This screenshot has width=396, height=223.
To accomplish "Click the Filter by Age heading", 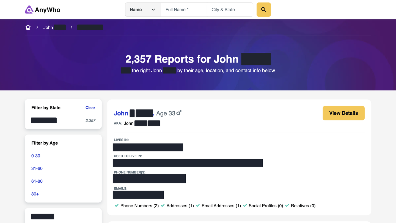I will coord(45,143).
